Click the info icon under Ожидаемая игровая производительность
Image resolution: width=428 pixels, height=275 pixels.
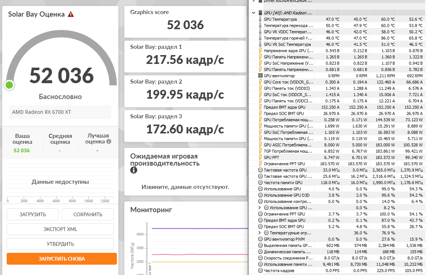134,170
